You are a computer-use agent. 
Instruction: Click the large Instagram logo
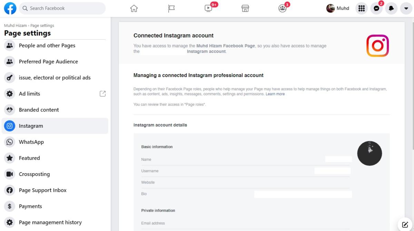click(x=378, y=45)
